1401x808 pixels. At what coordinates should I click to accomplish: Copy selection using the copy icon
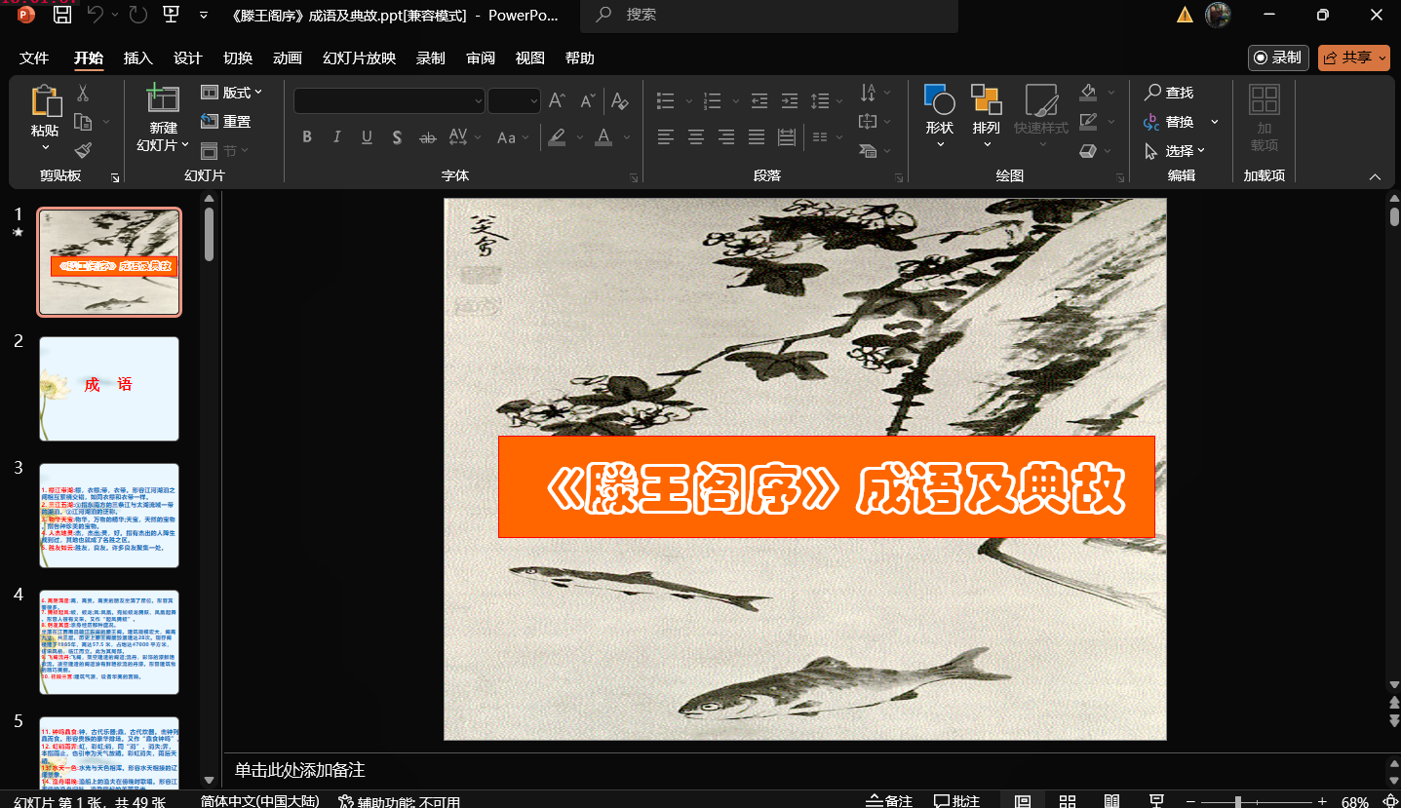[84, 122]
